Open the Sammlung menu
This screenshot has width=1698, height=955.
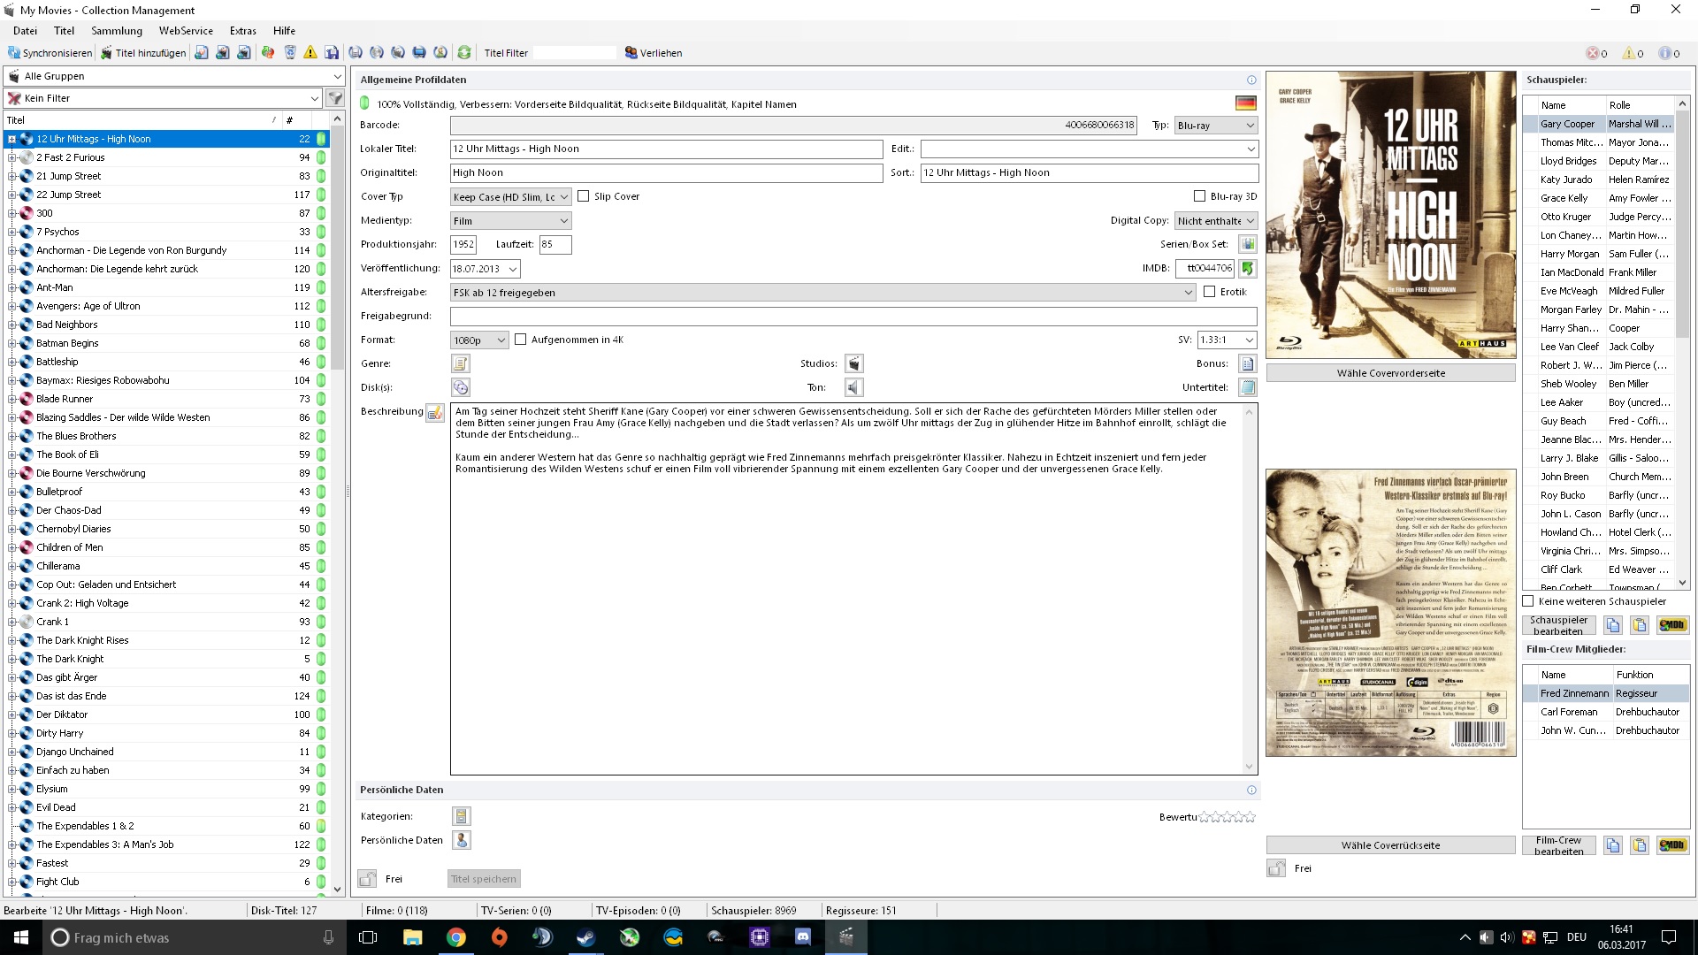(x=117, y=30)
